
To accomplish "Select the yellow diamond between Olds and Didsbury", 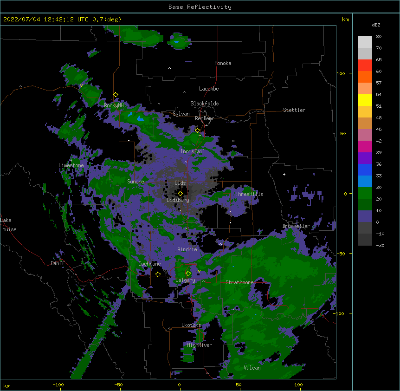I will click(x=181, y=194).
